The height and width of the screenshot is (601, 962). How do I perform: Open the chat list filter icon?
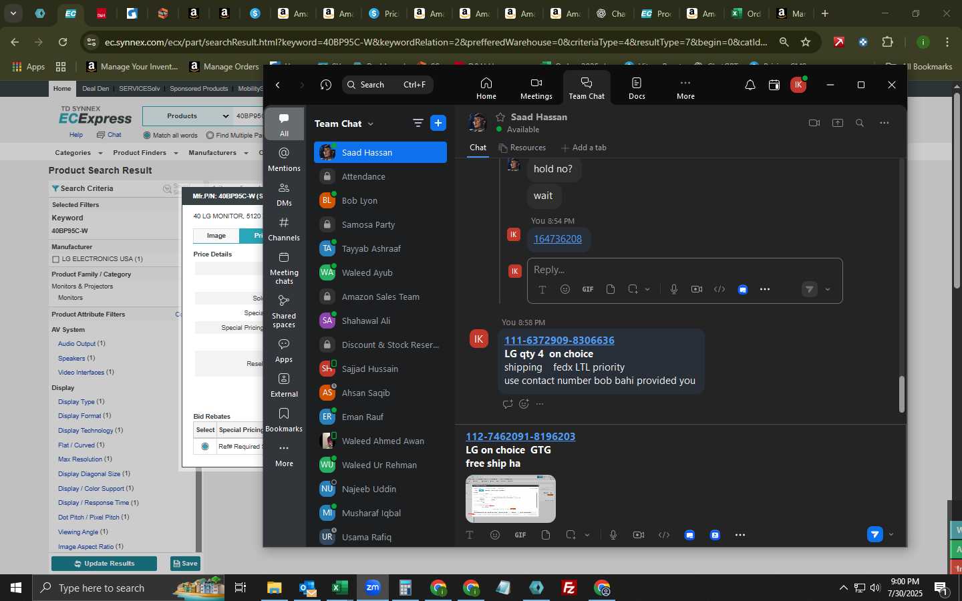tap(418, 123)
